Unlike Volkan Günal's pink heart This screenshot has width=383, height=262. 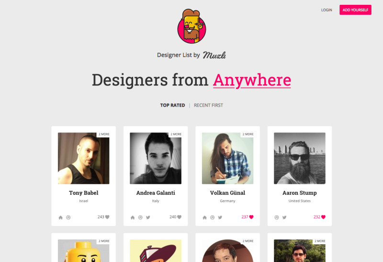[x=251, y=217]
